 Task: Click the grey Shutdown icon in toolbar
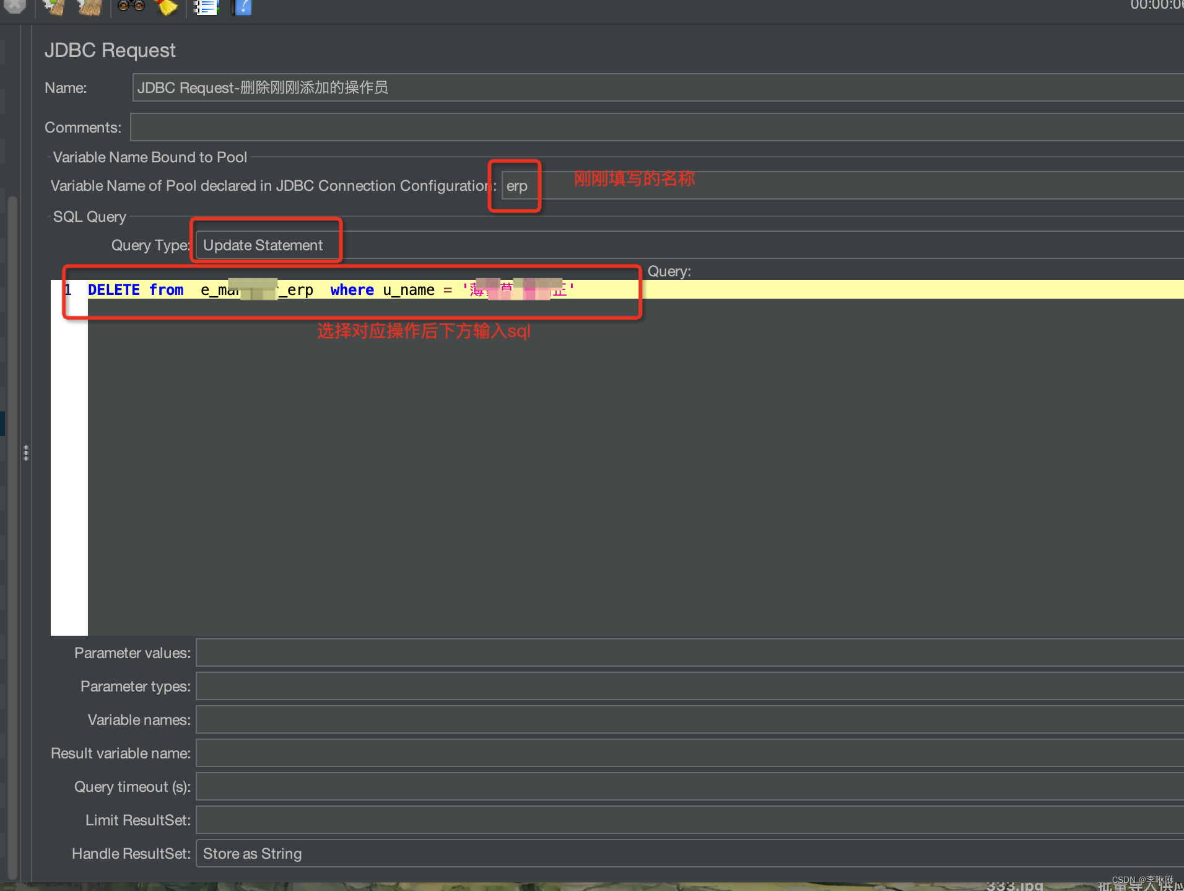pyautogui.click(x=14, y=6)
